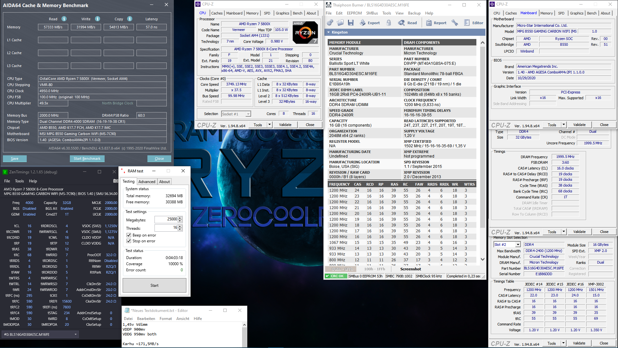Open the EEPROM menu in Thaiphoon Burner
The image size is (618, 348).
354,13
